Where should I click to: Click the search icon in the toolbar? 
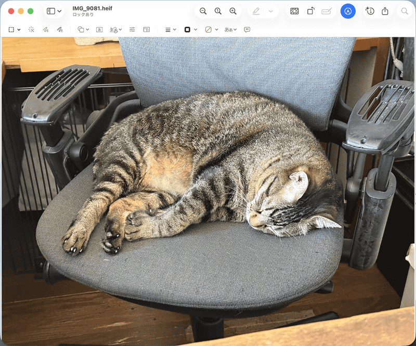click(404, 10)
